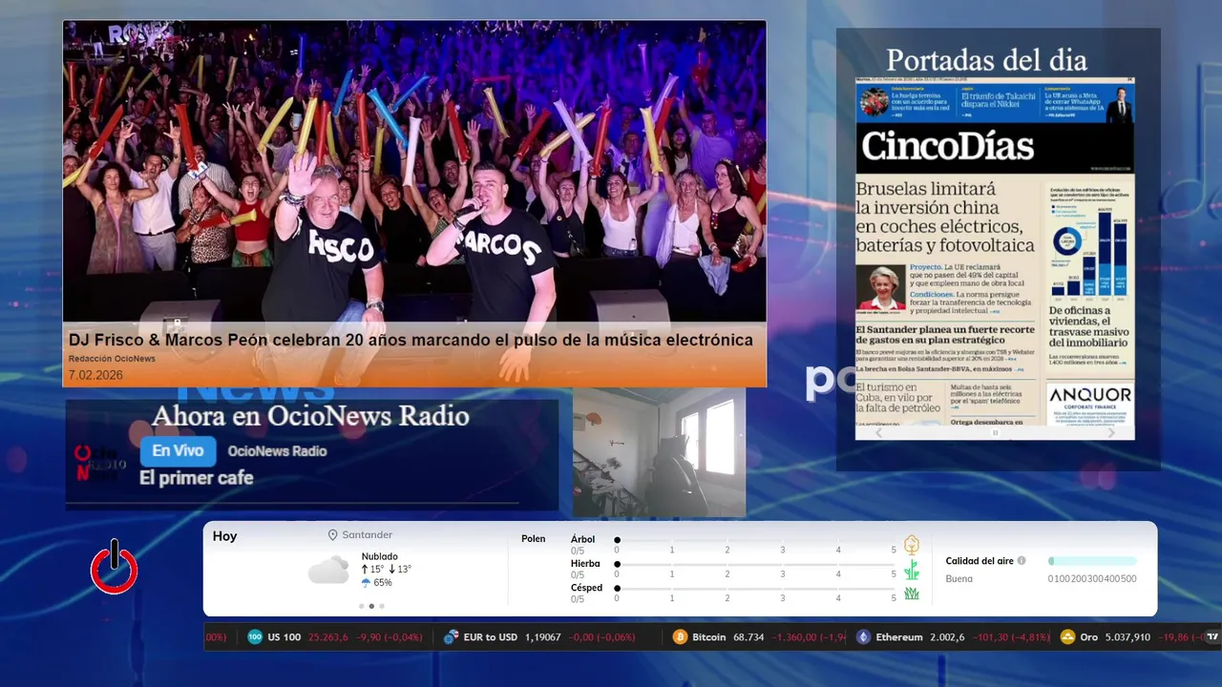Click the US 100 ticker icon
This screenshot has width=1222, height=687.
click(255, 637)
